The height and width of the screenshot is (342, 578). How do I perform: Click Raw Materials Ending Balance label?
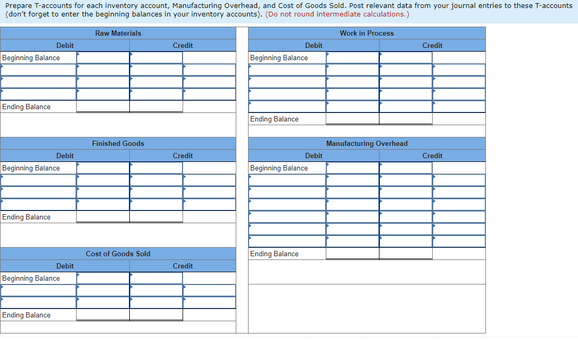pos(26,107)
